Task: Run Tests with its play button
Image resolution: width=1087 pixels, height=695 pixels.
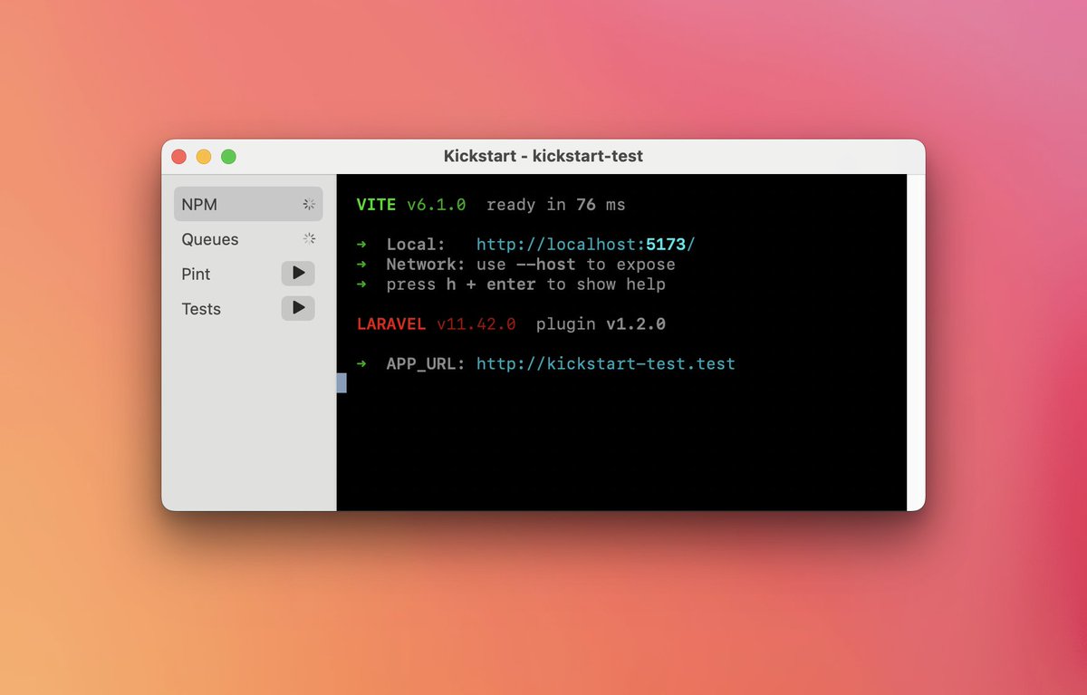Action: (x=298, y=308)
